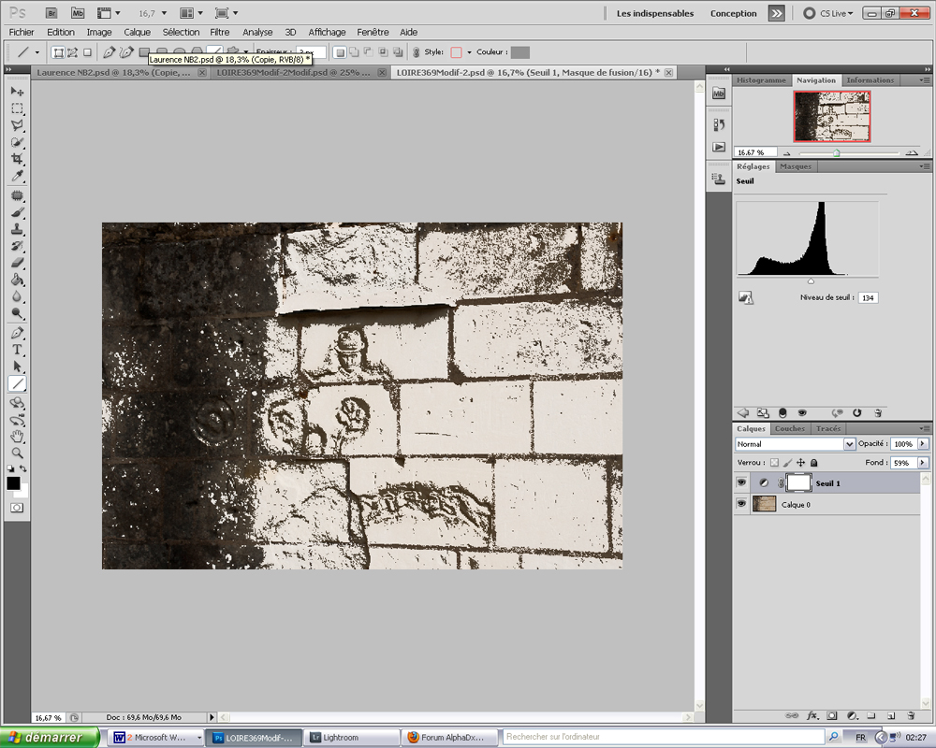Reset the Seuil adjustment to defaults
936x748 pixels.
(x=857, y=412)
